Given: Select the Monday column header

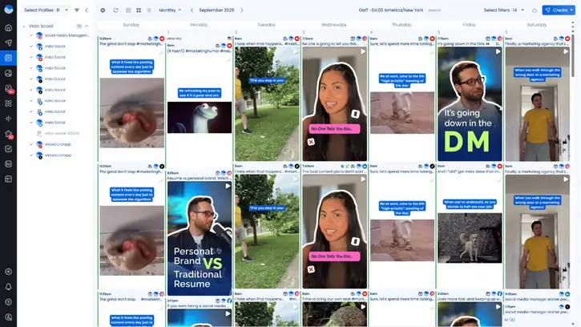Looking at the screenshot, I should 199,25.
